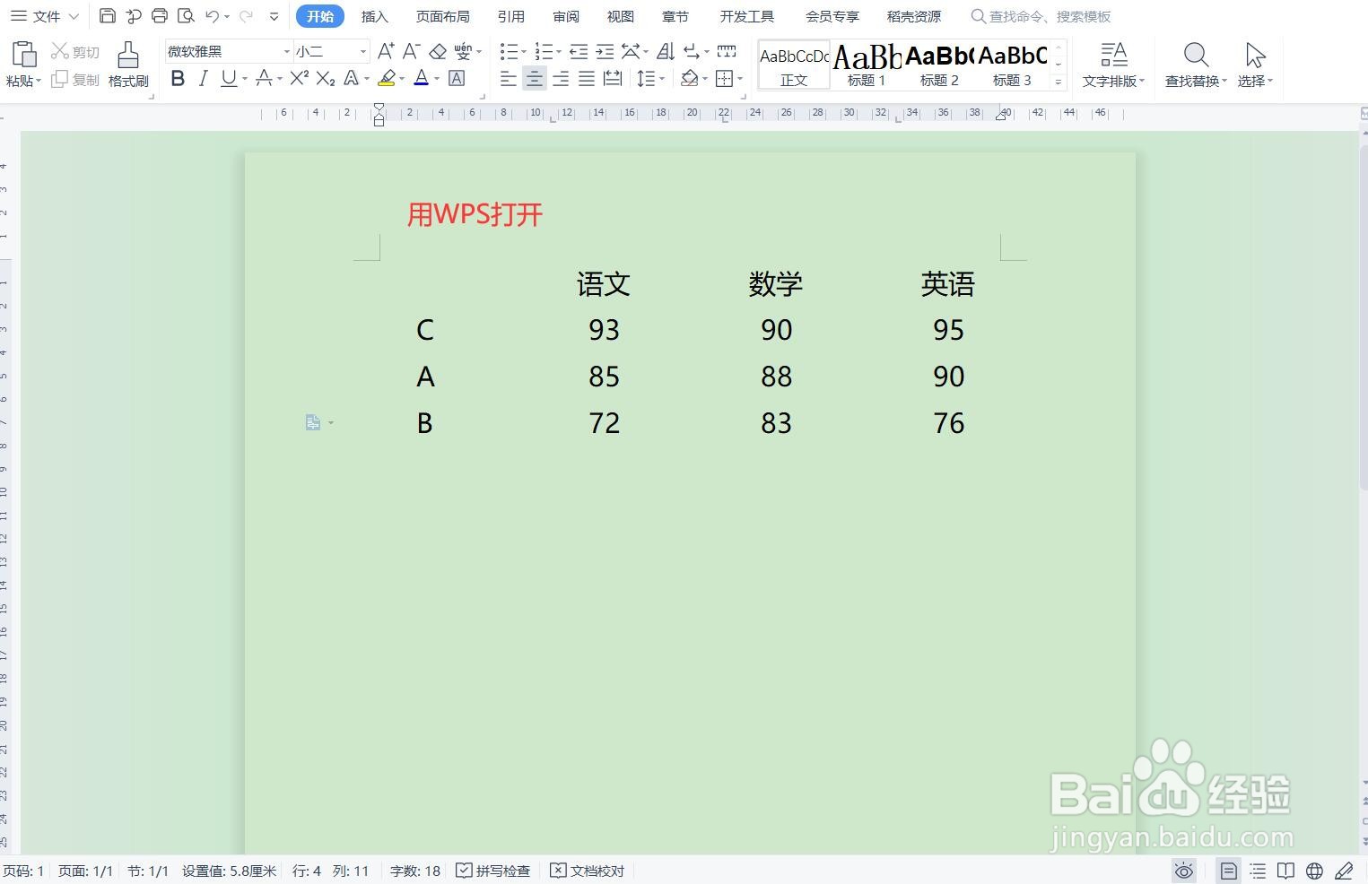Click the Paste (粘贴) clipboard icon

23,56
